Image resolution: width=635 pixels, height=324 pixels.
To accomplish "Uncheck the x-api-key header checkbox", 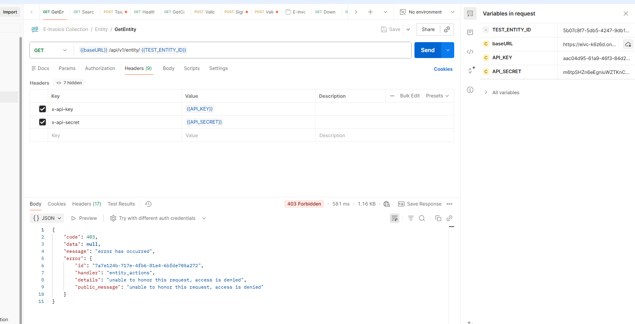I will (43, 109).
